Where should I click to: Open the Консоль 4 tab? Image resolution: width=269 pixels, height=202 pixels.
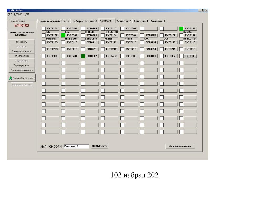158,21
